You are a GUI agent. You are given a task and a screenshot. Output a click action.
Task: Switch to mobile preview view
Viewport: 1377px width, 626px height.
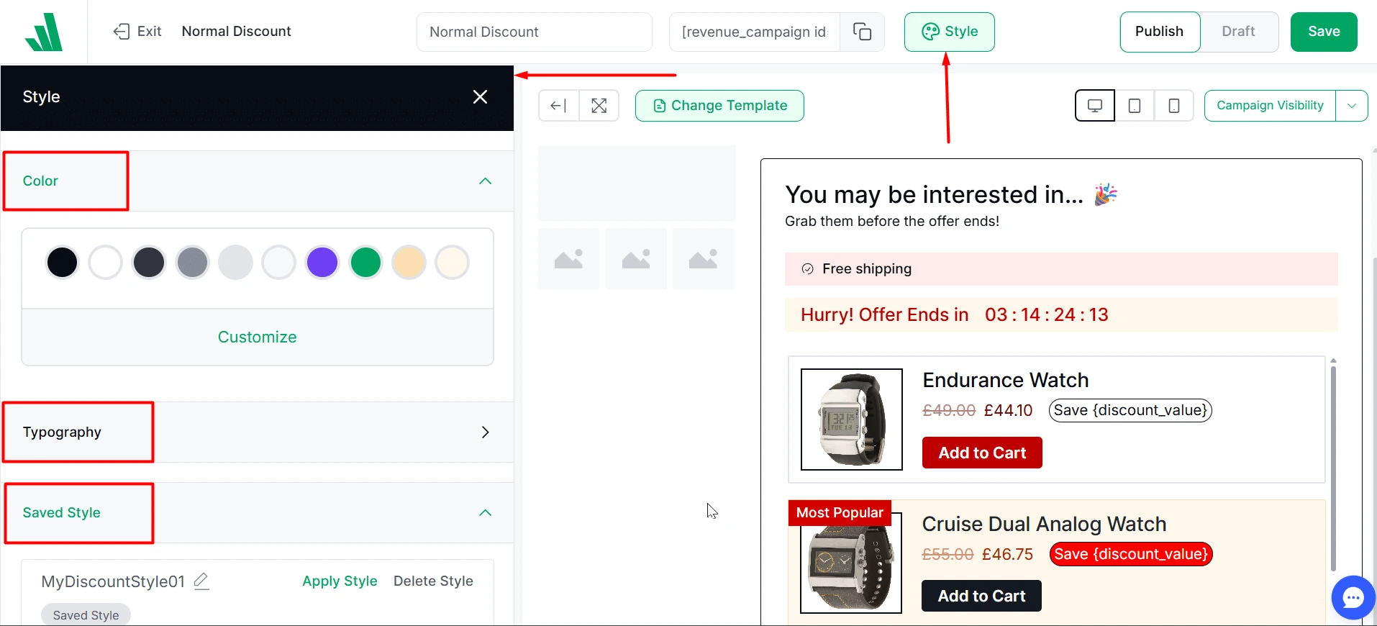(x=1173, y=106)
